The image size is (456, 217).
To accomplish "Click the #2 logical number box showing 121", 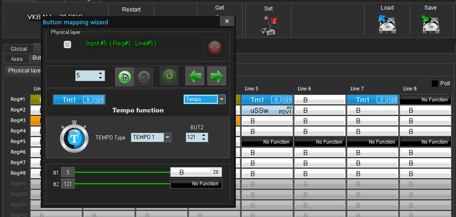I will coord(68,184).
